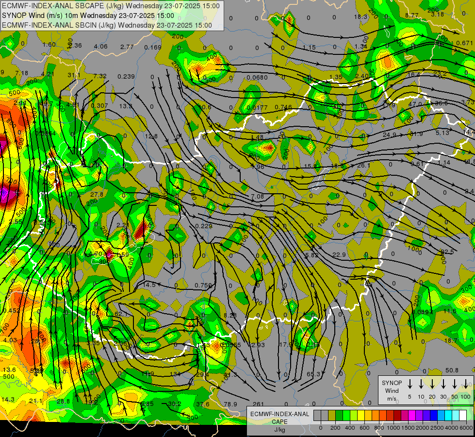Pick the pure blue CAPE legend swatch
Viewport: 475px width, 437px height.
click(x=433, y=416)
